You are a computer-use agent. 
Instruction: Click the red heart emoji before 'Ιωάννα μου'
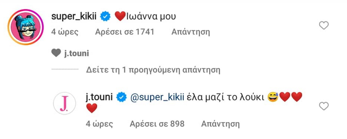click(x=120, y=17)
